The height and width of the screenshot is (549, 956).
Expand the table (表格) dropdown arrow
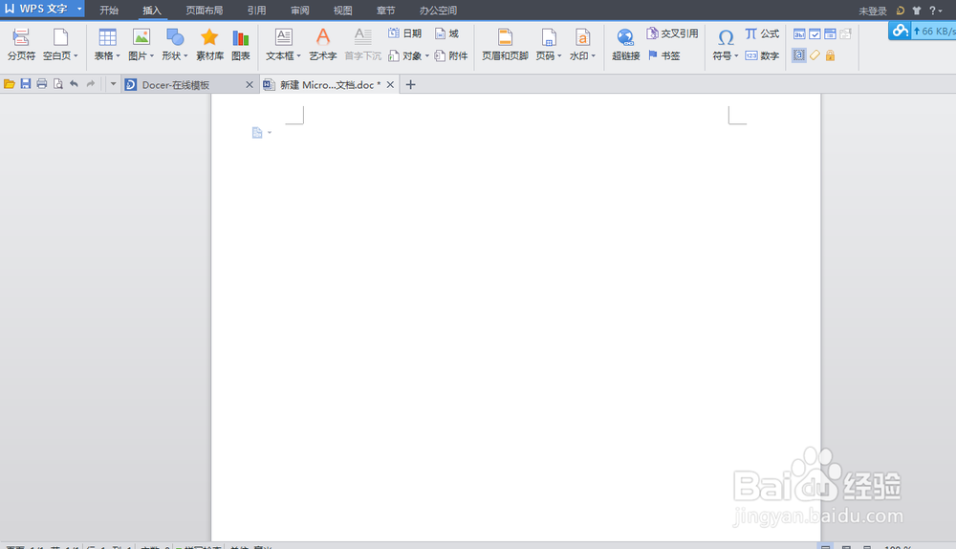(x=118, y=56)
